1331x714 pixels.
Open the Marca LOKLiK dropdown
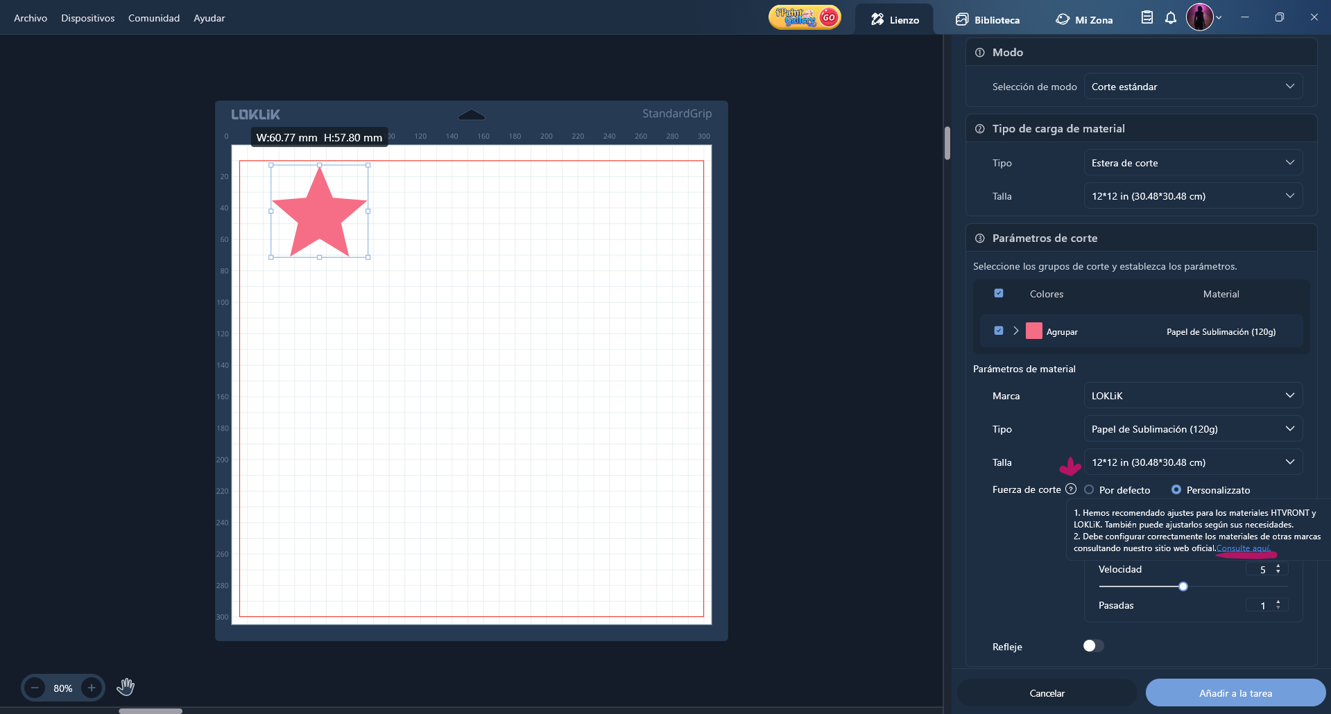(1193, 396)
